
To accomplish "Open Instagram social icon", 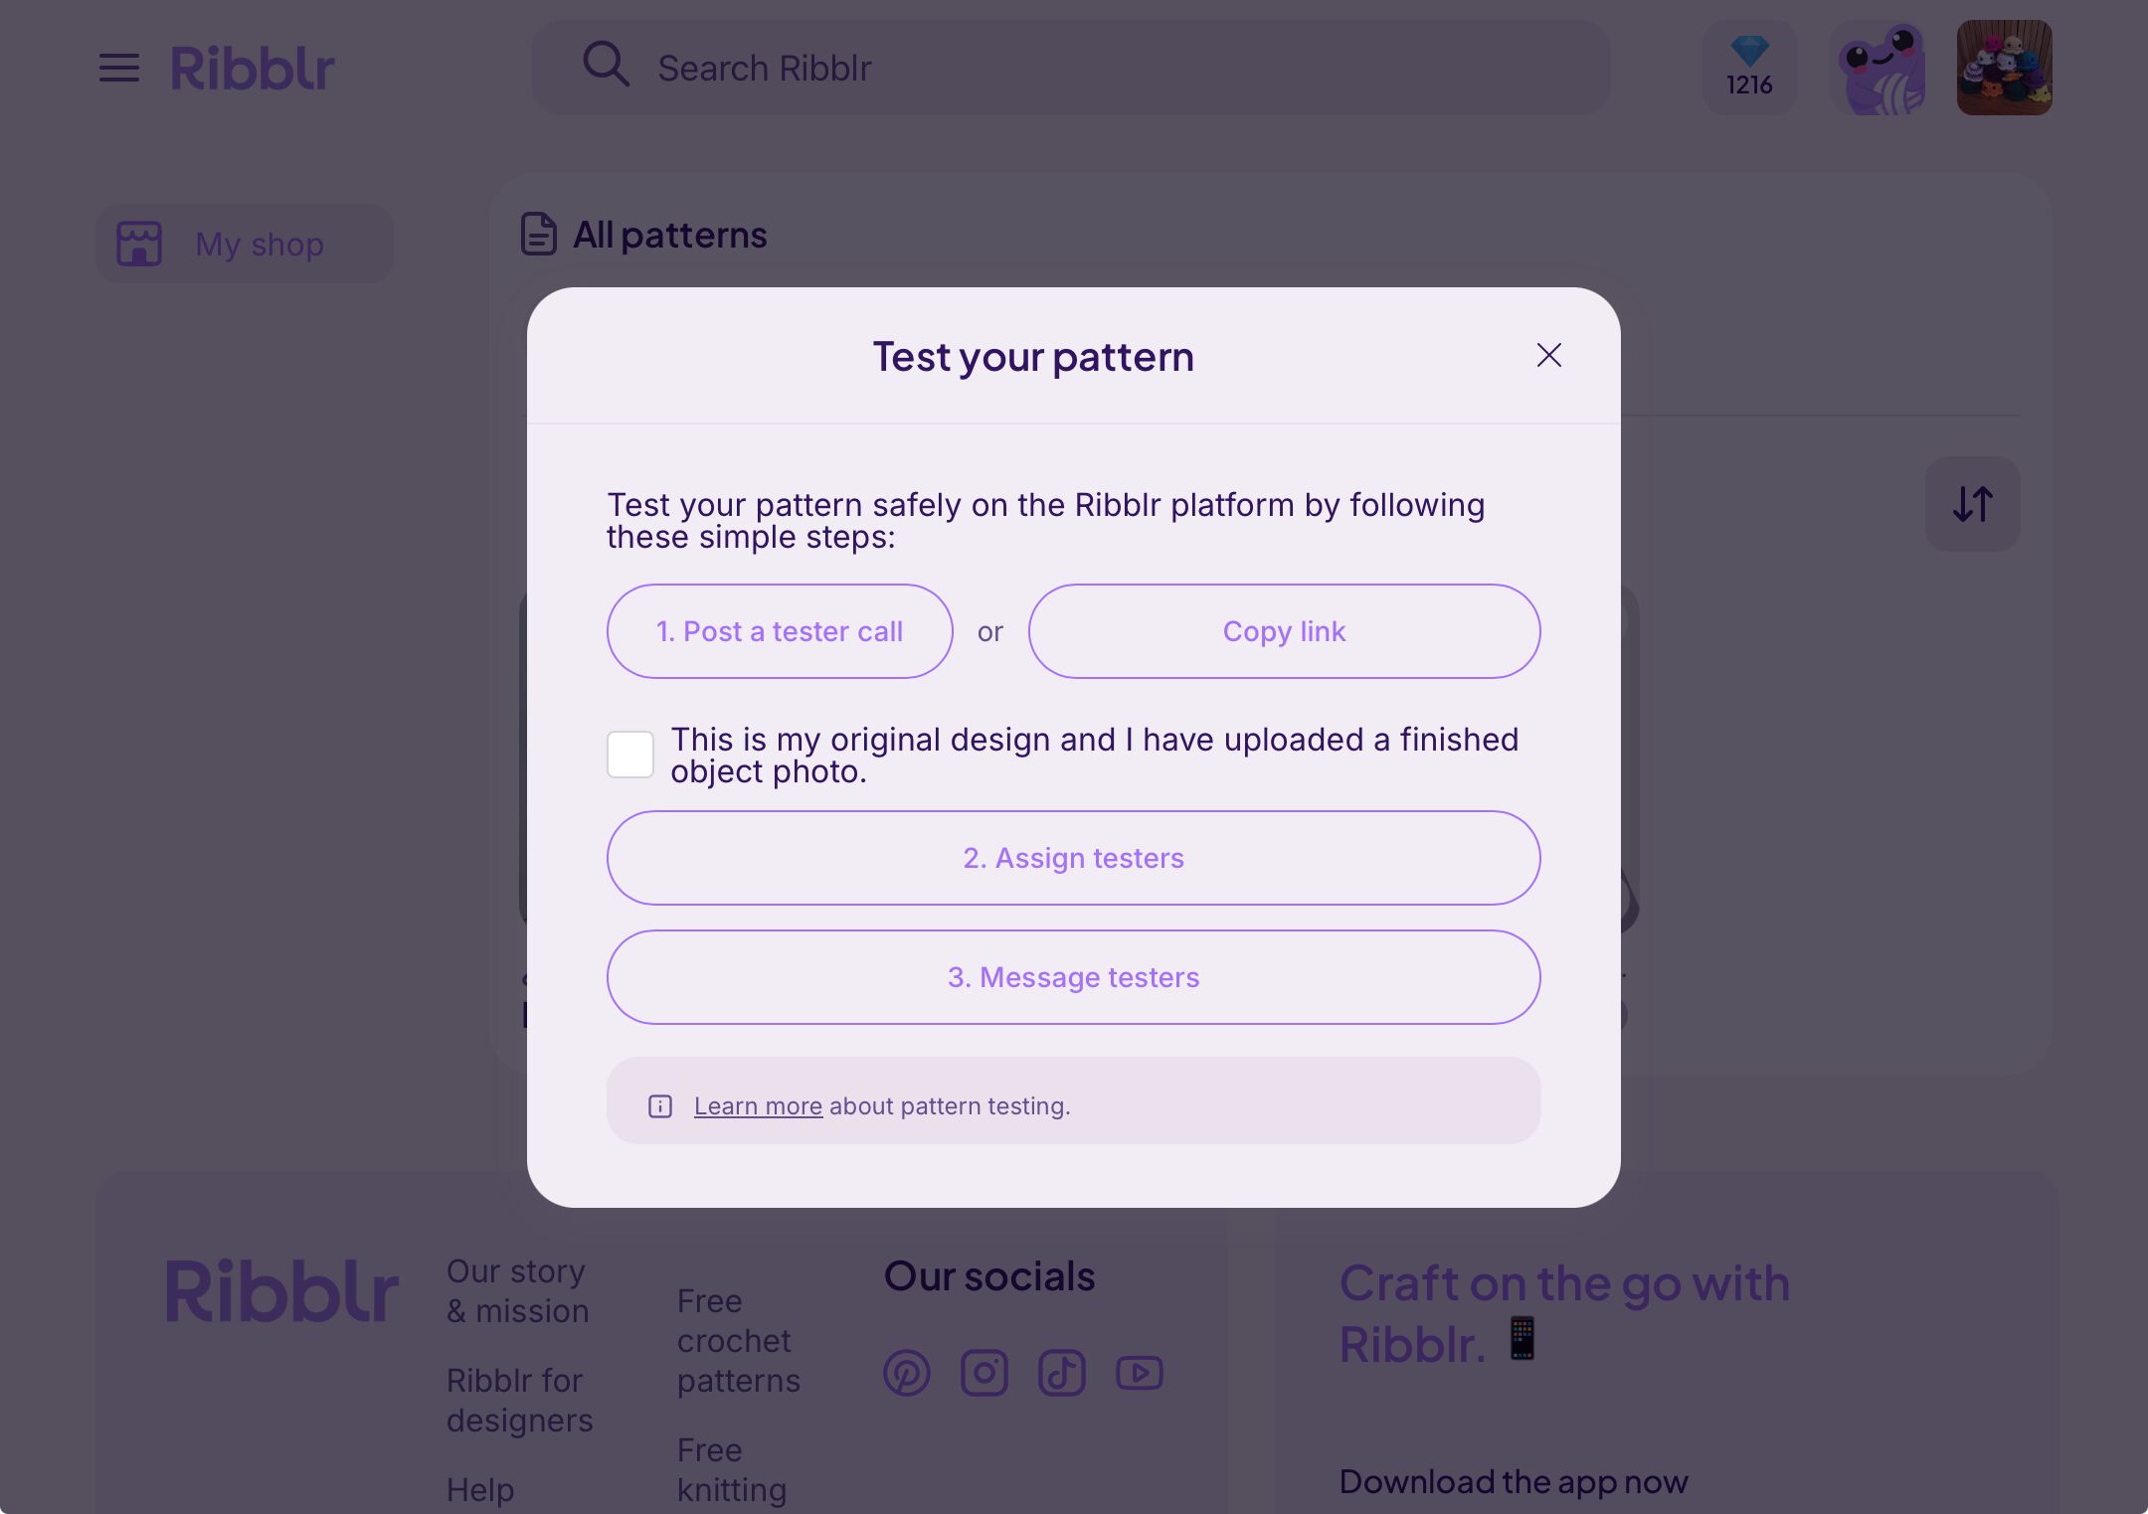I will (984, 1373).
